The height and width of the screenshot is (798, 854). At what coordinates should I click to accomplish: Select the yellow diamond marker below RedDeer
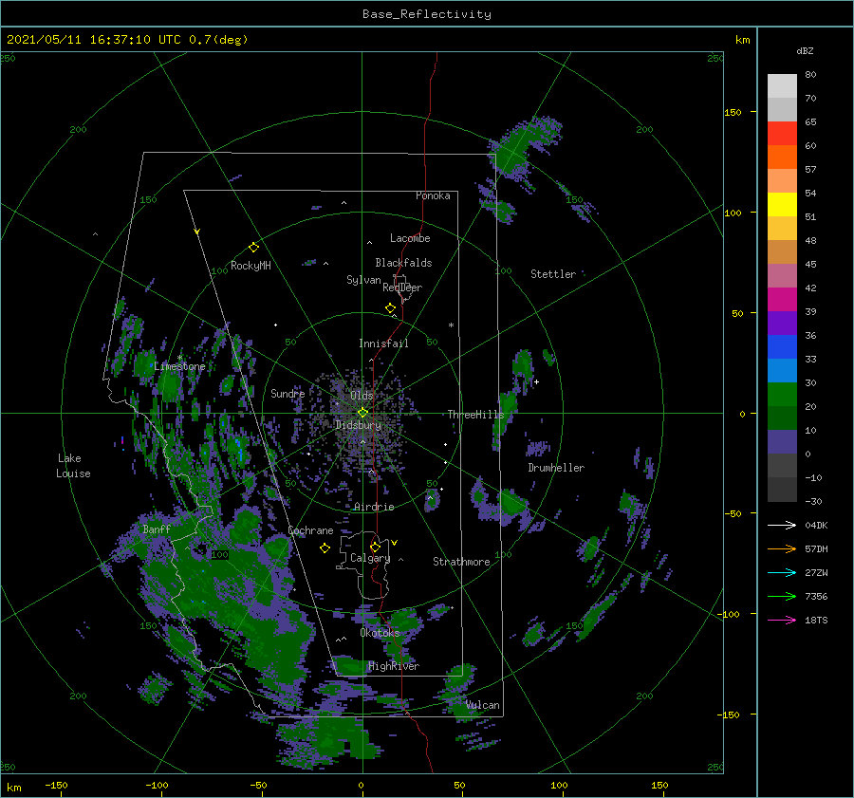pos(390,308)
